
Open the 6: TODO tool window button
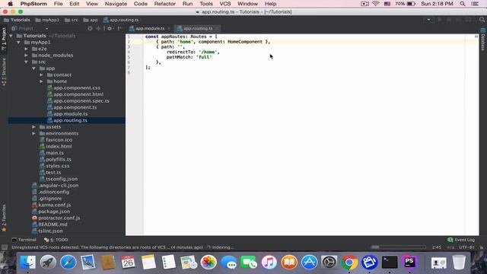[56, 240]
